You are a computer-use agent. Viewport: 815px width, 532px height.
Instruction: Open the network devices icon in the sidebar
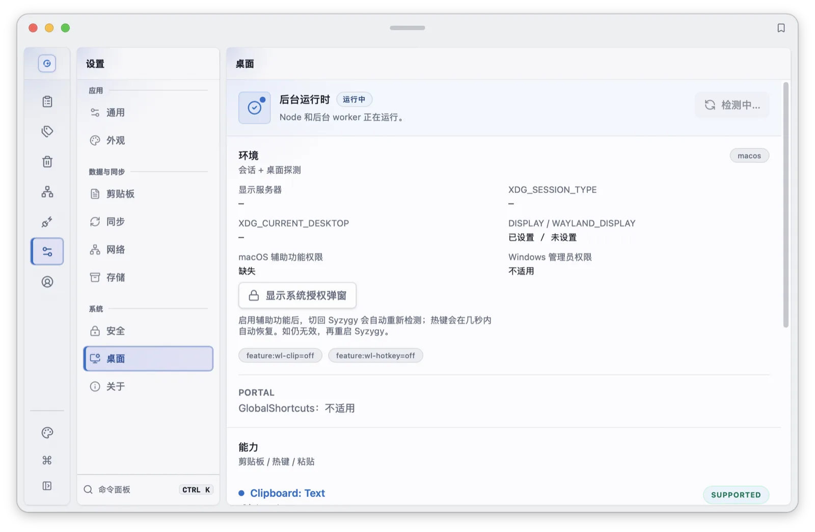(47, 192)
